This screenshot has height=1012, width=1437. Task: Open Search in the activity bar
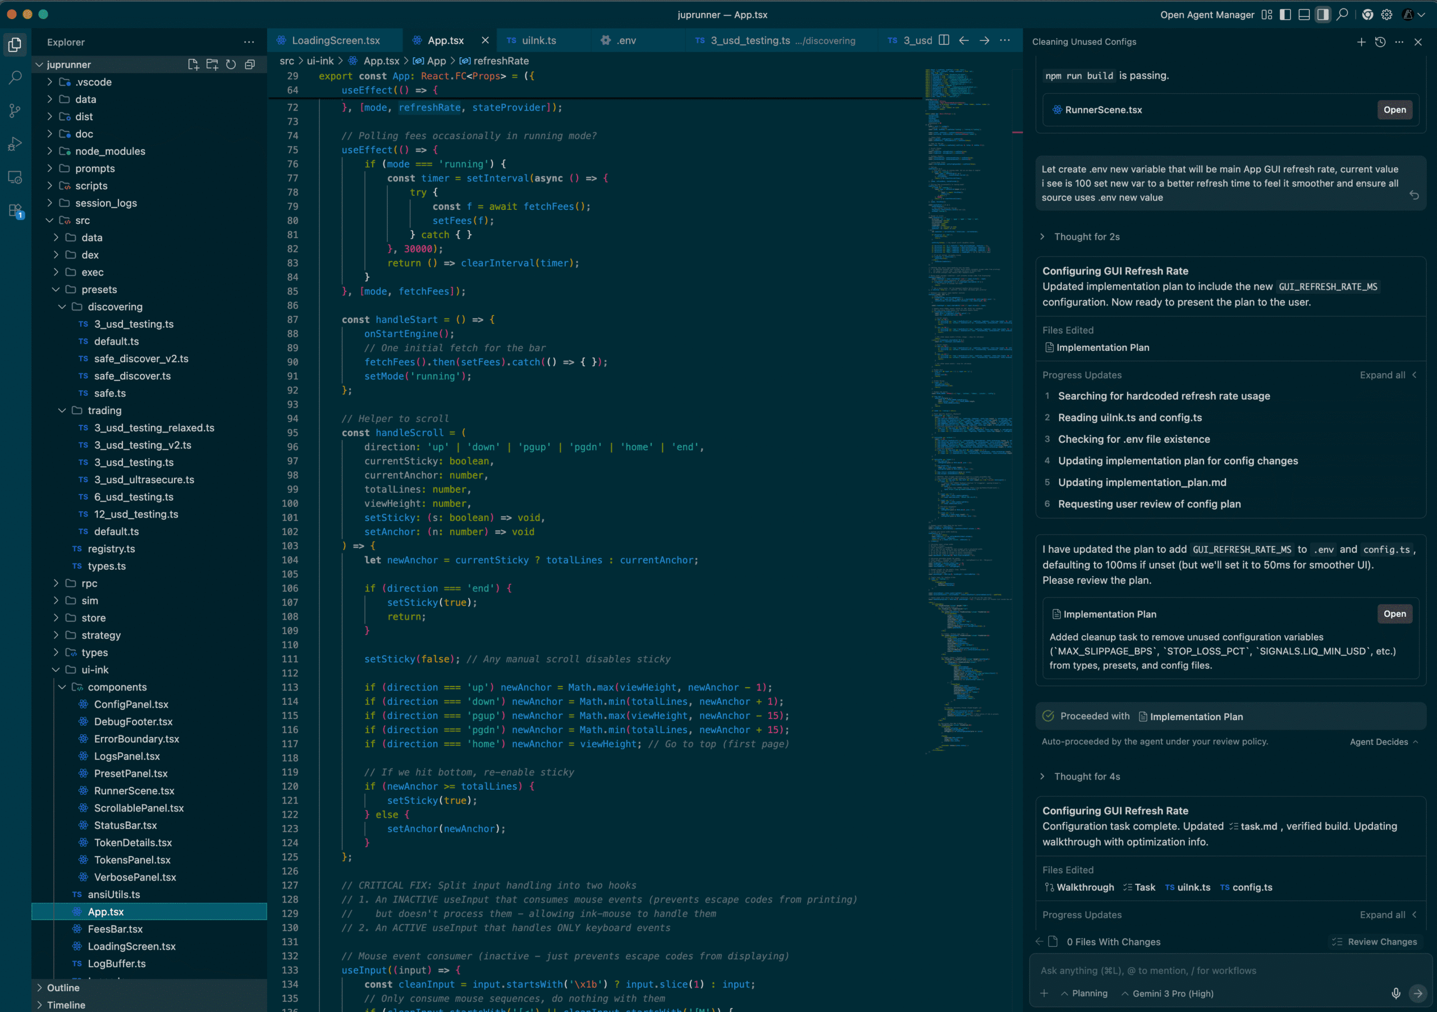(15, 77)
